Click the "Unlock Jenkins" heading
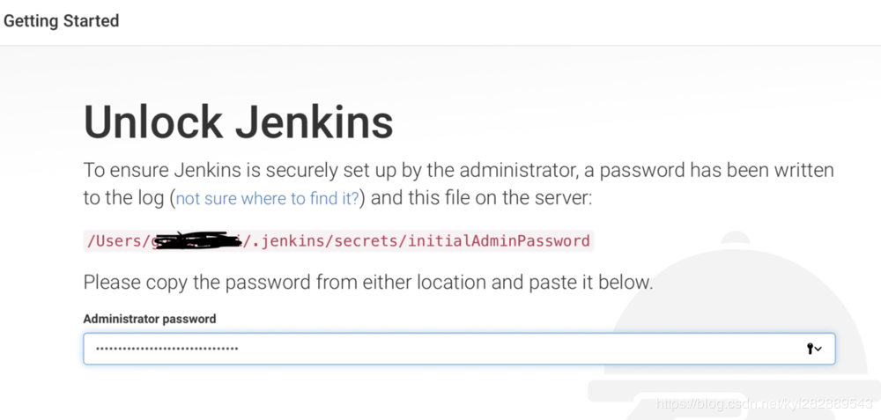Viewport: 881px width, 420px height. click(238, 122)
